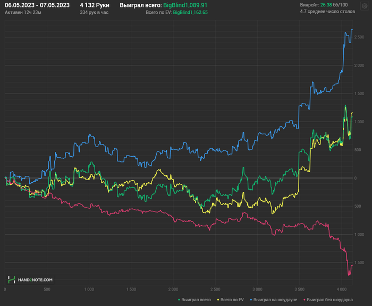Toggle the 'Выиграл всего' green legend series
The width and height of the screenshot is (372, 306).
click(195, 300)
